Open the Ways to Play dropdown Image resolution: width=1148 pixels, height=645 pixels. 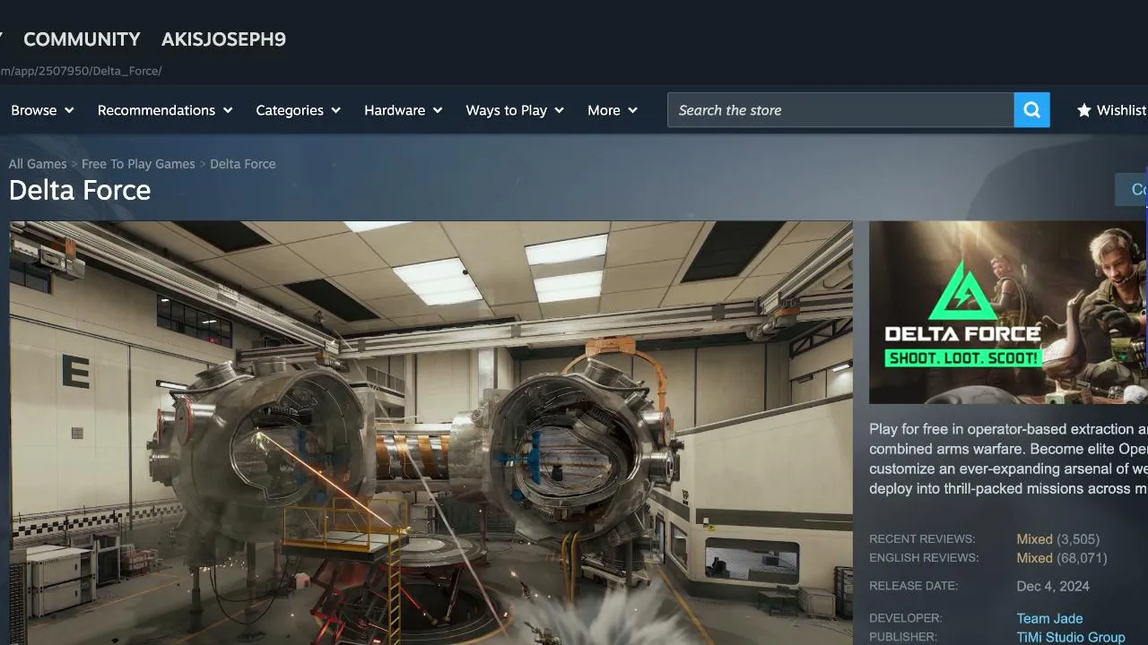pyautogui.click(x=515, y=110)
